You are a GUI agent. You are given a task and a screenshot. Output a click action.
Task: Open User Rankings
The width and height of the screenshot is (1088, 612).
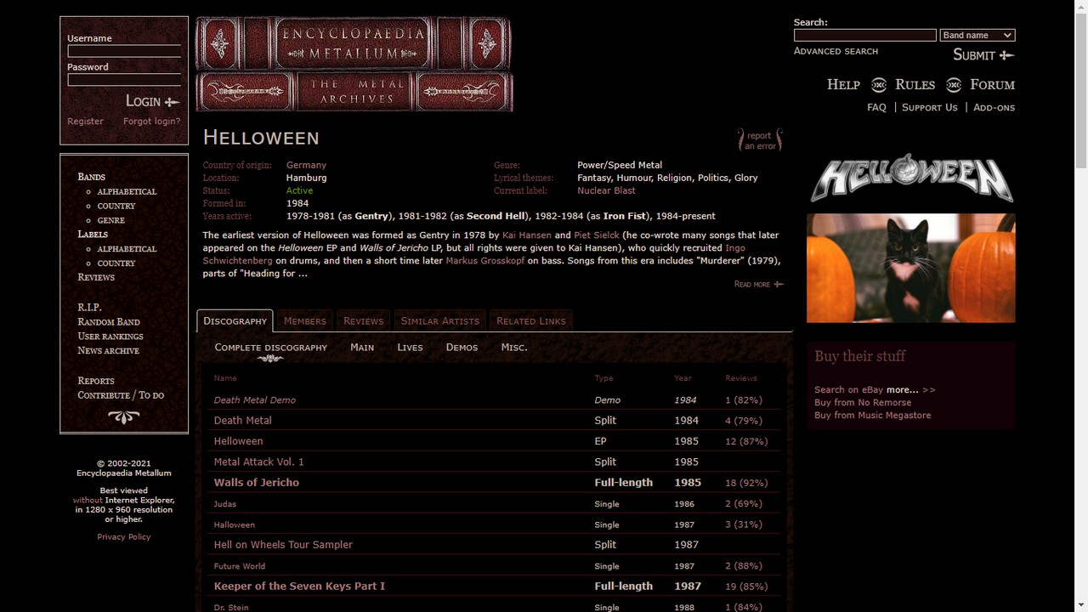[110, 337]
